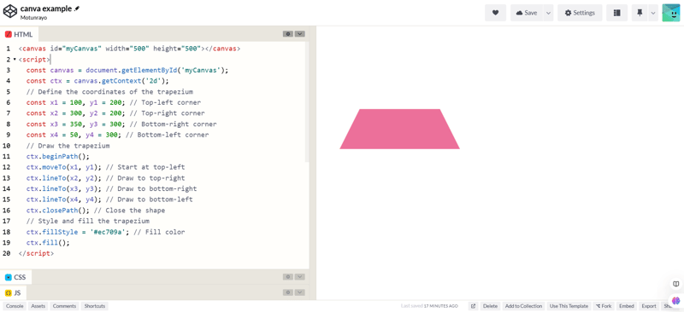The width and height of the screenshot is (684, 312).
Task: Click Add to Collection
Action: (x=523, y=306)
